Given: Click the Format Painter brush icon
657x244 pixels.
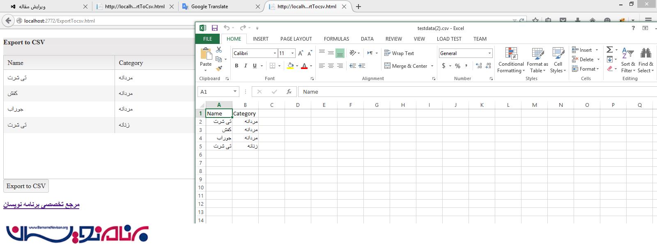Looking at the screenshot, I should coord(219,68).
